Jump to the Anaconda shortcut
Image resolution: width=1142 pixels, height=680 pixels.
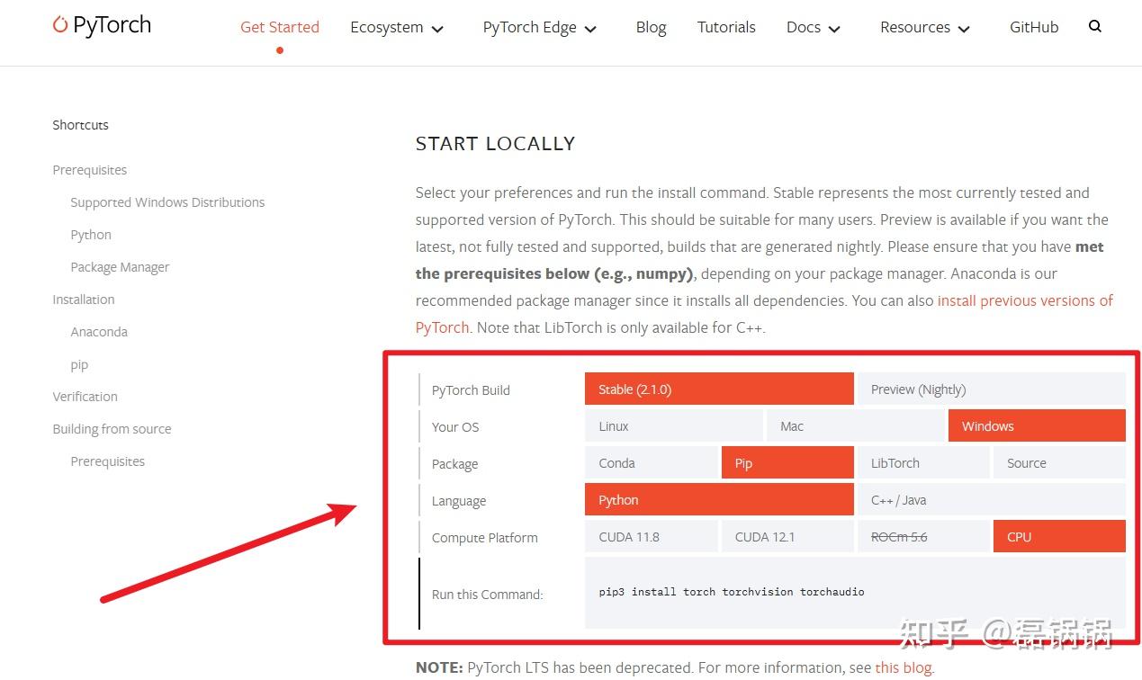(99, 332)
